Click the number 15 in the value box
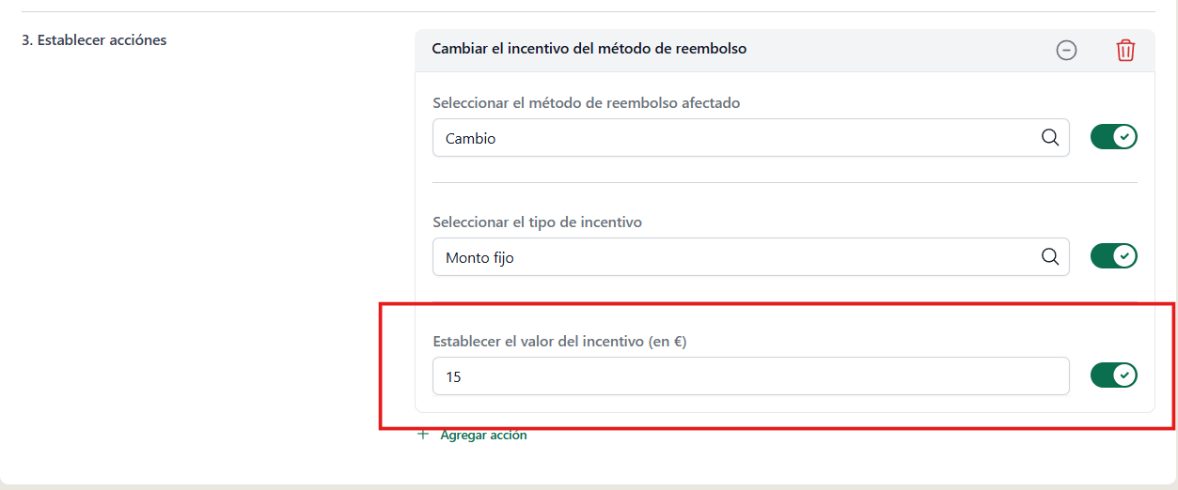Viewport: 1178px width, 490px height. point(453,376)
